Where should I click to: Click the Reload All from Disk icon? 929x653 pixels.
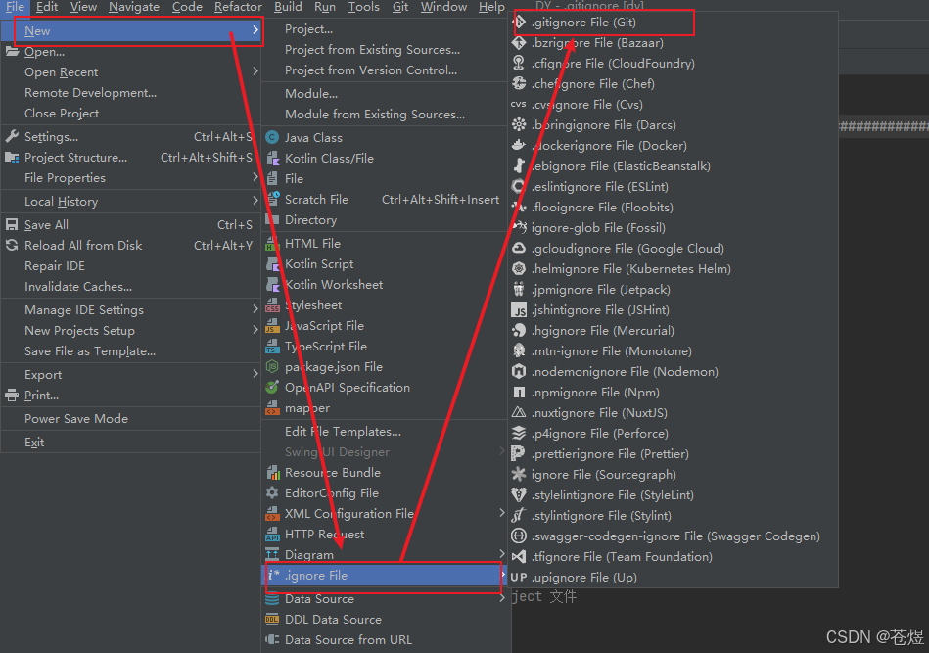coord(12,246)
